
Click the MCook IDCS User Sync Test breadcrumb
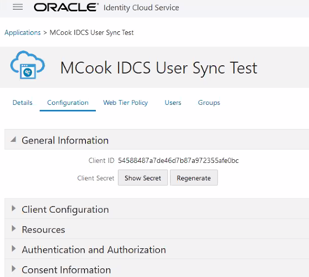(x=92, y=32)
